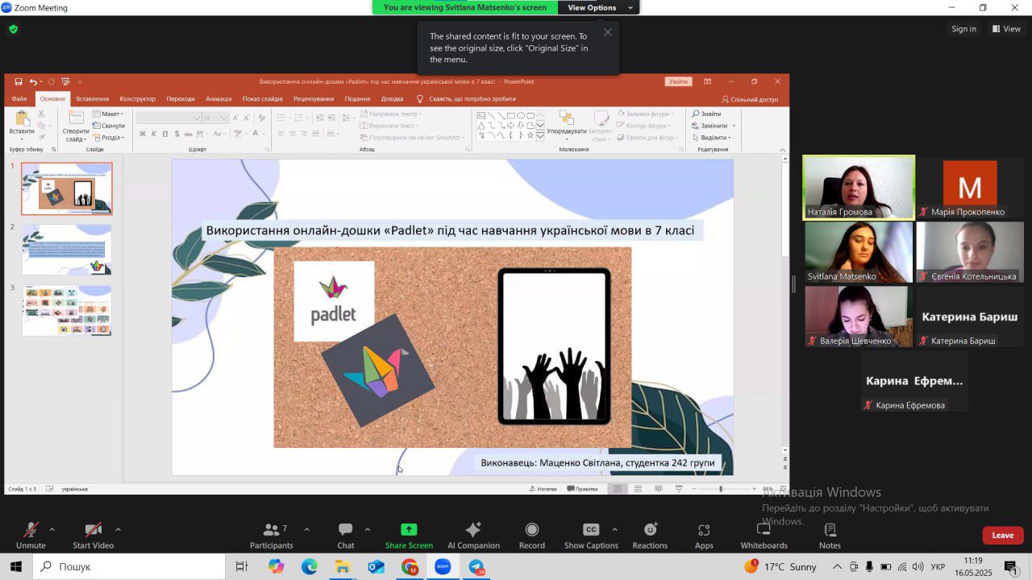
Task: Expand video options arrow next to Start Video
Action: tap(118, 529)
